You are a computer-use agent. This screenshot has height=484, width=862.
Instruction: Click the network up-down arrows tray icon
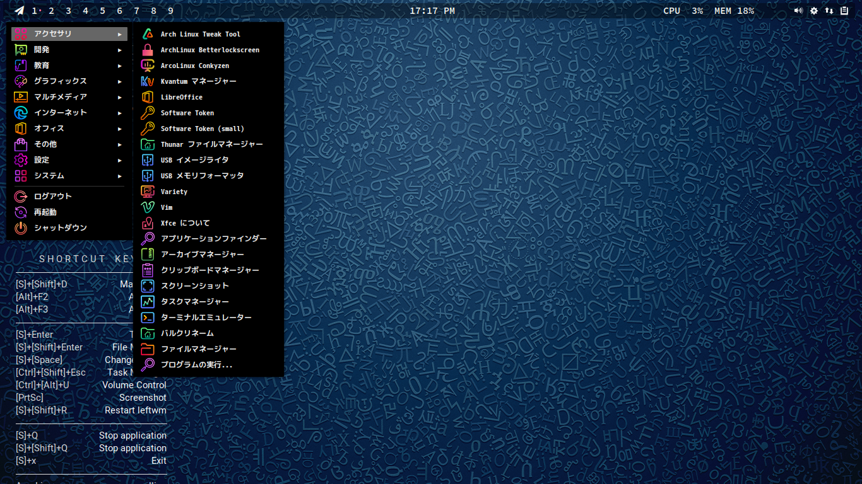click(x=829, y=11)
